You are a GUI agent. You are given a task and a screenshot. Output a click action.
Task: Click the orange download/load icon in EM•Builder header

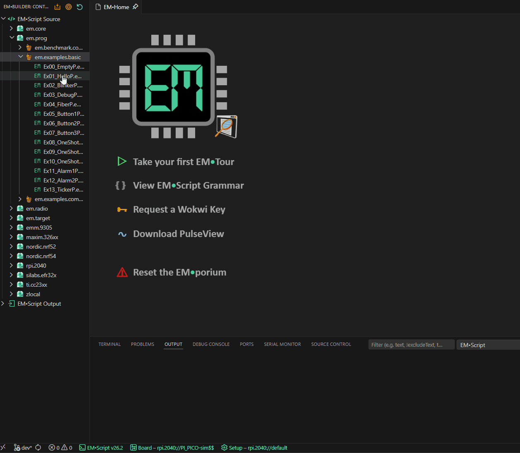(58, 7)
